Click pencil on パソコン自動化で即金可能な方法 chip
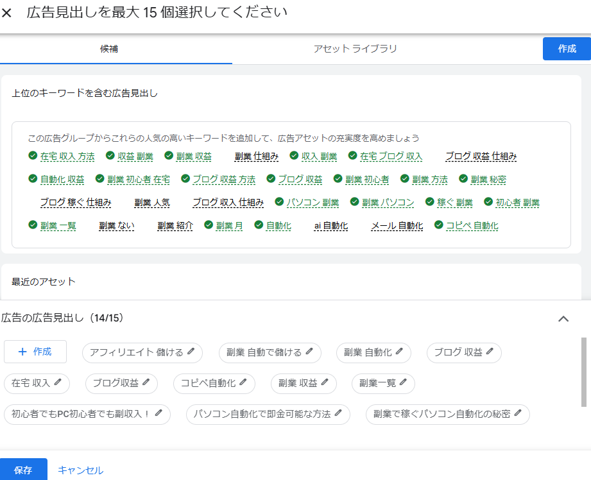The height and width of the screenshot is (480, 591). [338, 413]
